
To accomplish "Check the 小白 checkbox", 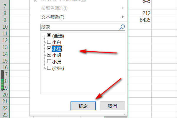I will (x=49, y=42).
